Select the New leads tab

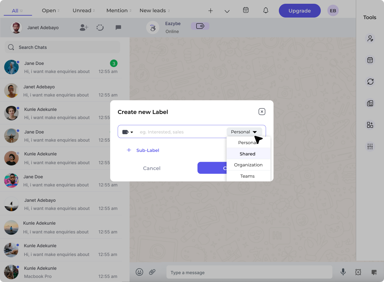pyautogui.click(x=155, y=11)
